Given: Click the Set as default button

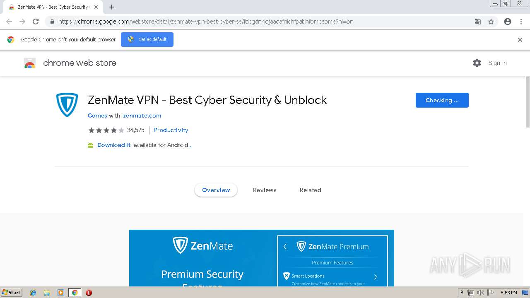Looking at the screenshot, I should (147, 39).
